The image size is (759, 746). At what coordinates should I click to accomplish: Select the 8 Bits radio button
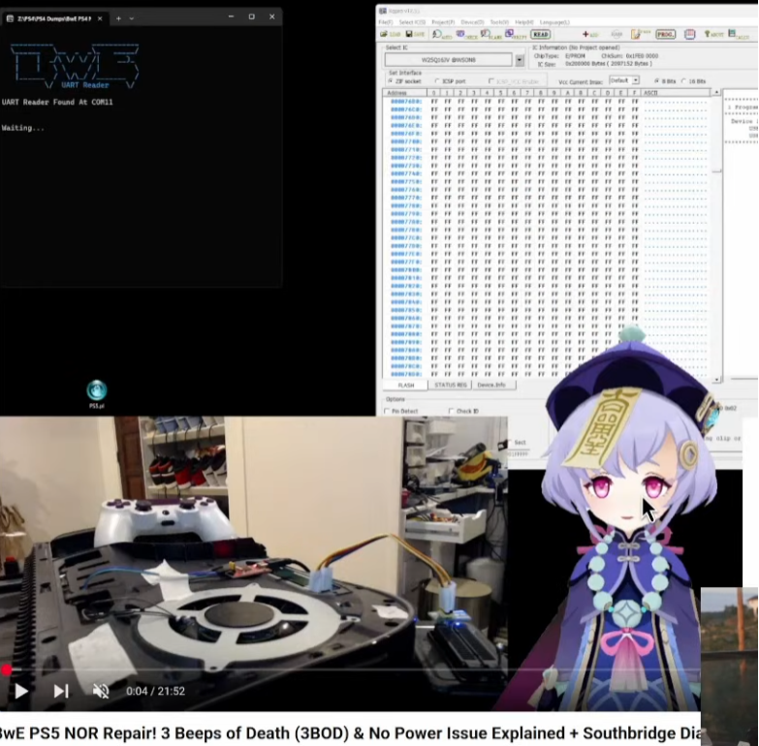pyautogui.click(x=656, y=81)
